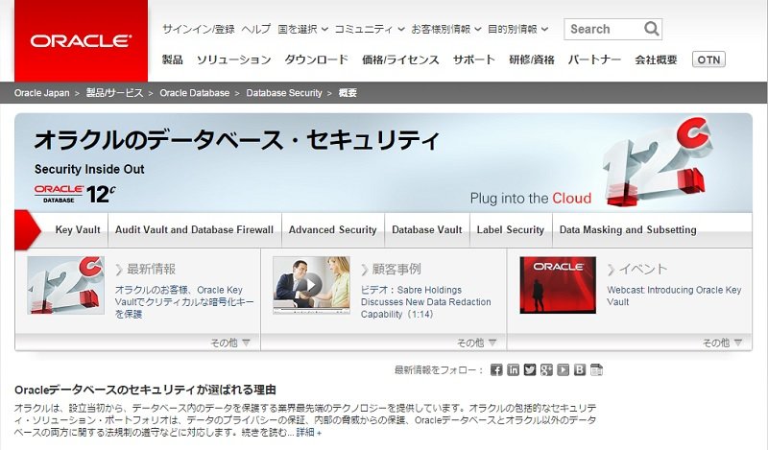768x450 pixels.
Task: Click the Security Inside Out subtitle
Action: coord(89,169)
